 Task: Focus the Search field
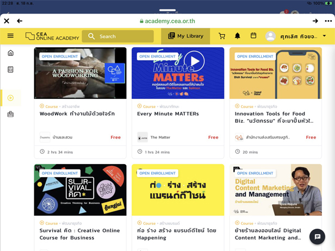click(x=117, y=36)
